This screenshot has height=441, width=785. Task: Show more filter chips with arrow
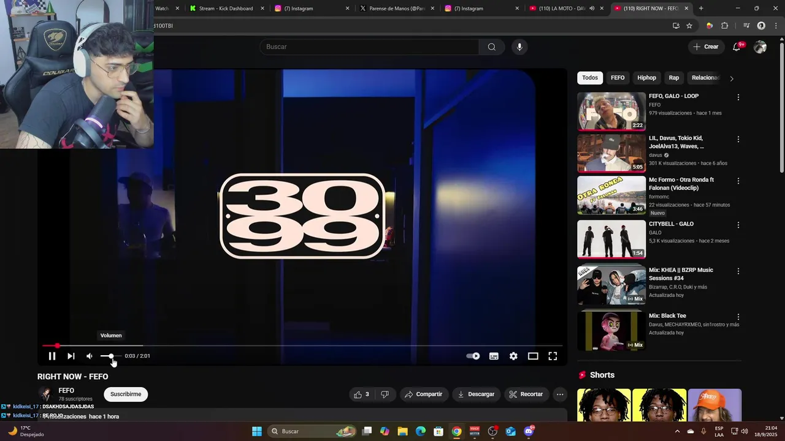click(x=732, y=78)
